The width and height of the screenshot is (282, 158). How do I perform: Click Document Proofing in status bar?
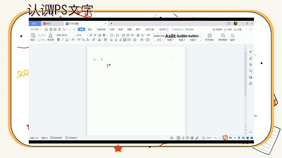coord(71,138)
